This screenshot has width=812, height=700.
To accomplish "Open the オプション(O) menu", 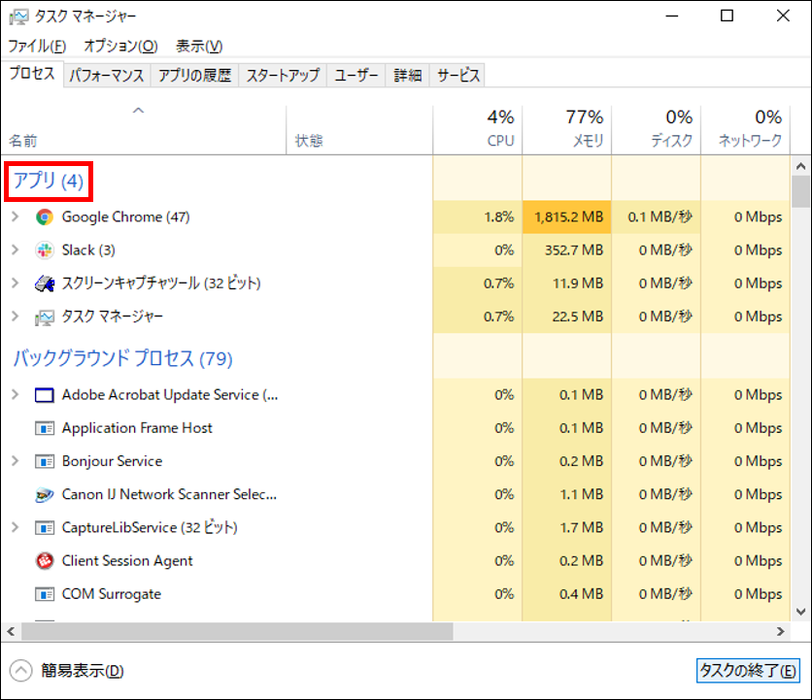I will tap(120, 46).
